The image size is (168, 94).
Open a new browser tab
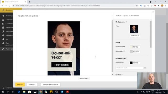coord(29,2)
